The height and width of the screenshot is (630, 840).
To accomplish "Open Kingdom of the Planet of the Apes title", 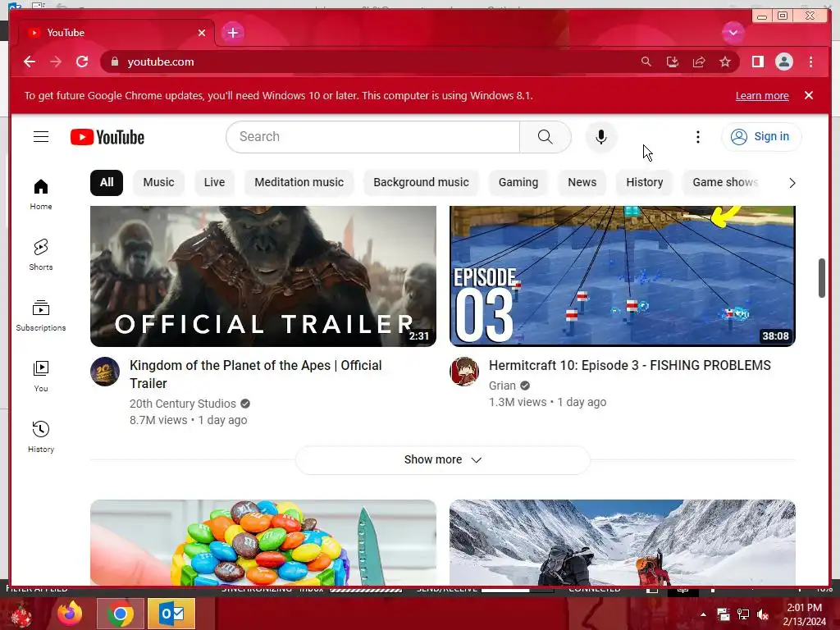I will point(256,374).
